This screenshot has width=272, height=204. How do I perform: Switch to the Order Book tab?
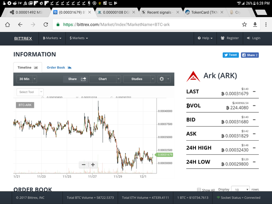pyautogui.click(x=59, y=68)
